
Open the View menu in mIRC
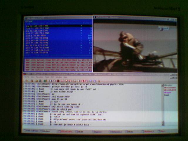[x=33, y=77]
